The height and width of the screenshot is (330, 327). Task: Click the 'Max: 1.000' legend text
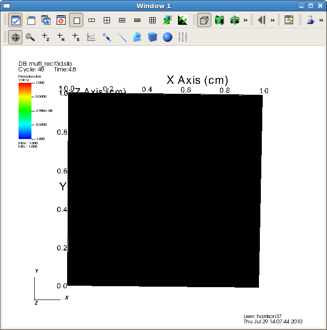(28, 143)
